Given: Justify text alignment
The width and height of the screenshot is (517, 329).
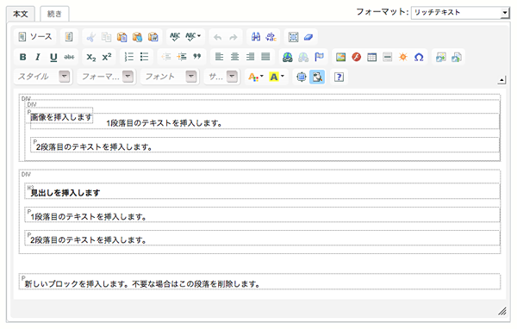Looking at the screenshot, I should (x=265, y=57).
